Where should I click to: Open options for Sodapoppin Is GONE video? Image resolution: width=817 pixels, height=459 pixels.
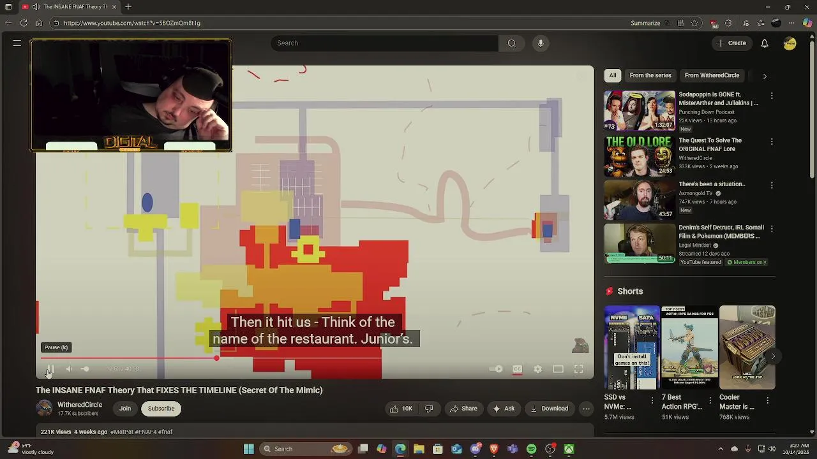pos(772,96)
